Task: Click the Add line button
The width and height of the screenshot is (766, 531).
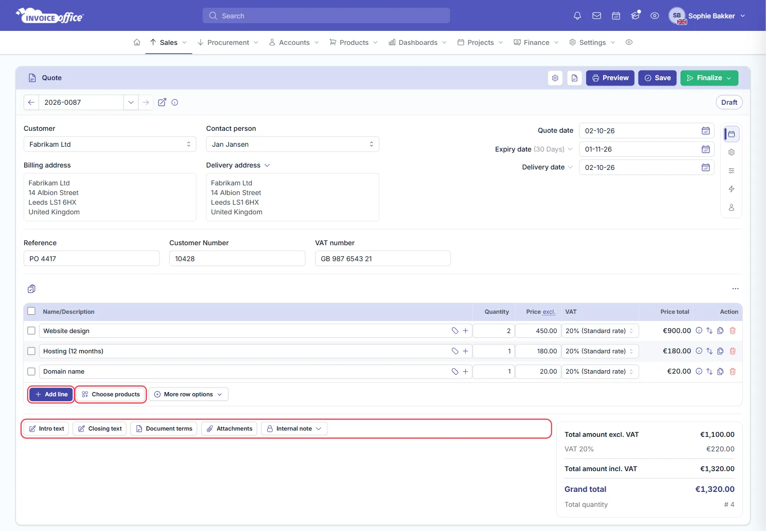Action: 51,394
